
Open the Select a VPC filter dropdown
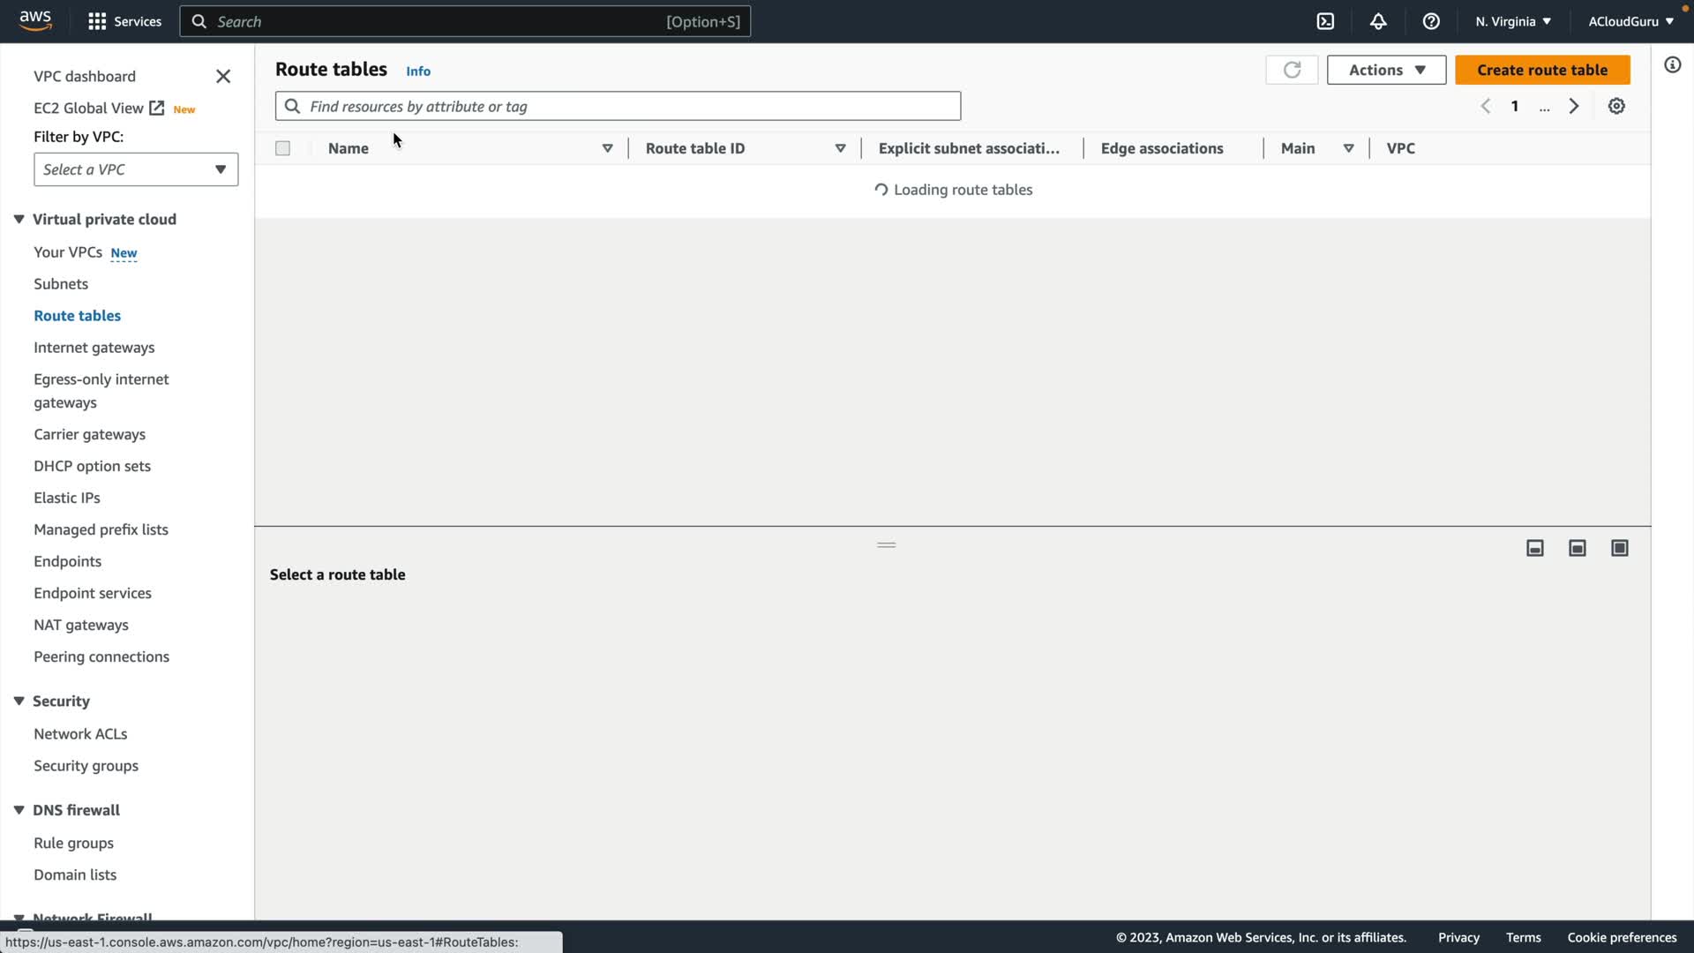coord(136,169)
